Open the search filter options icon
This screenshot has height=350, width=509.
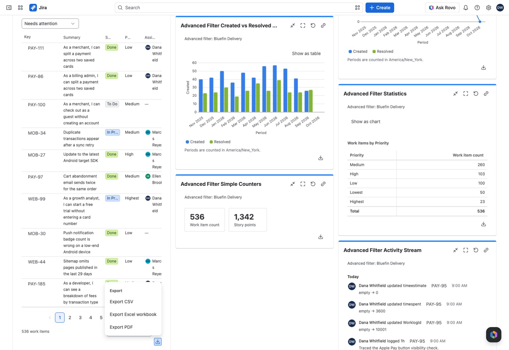(358, 8)
